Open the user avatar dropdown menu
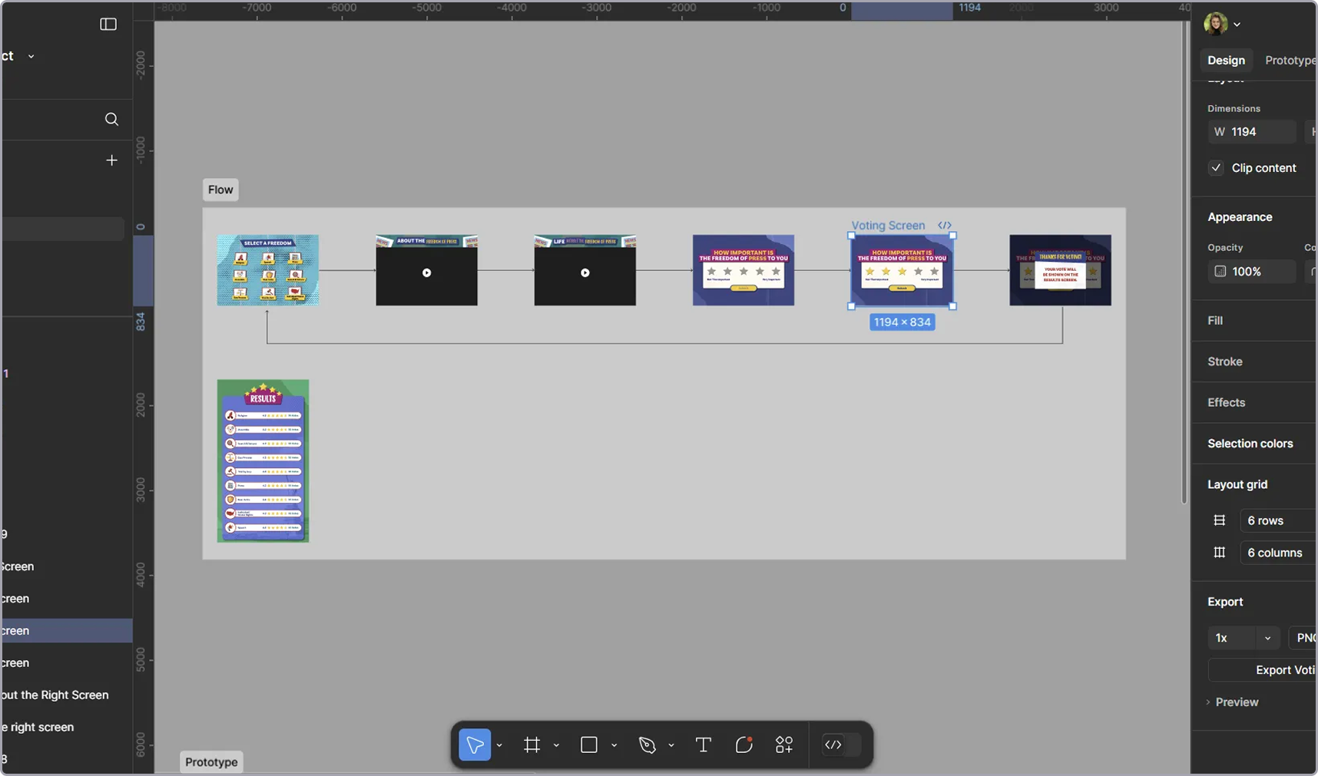The image size is (1318, 776). coord(1221,24)
